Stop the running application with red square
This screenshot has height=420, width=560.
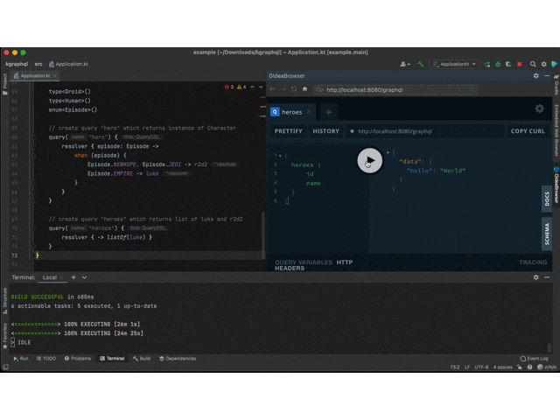[520, 64]
